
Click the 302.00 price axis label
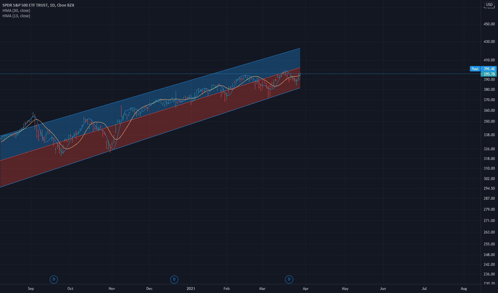pyautogui.click(x=489, y=178)
